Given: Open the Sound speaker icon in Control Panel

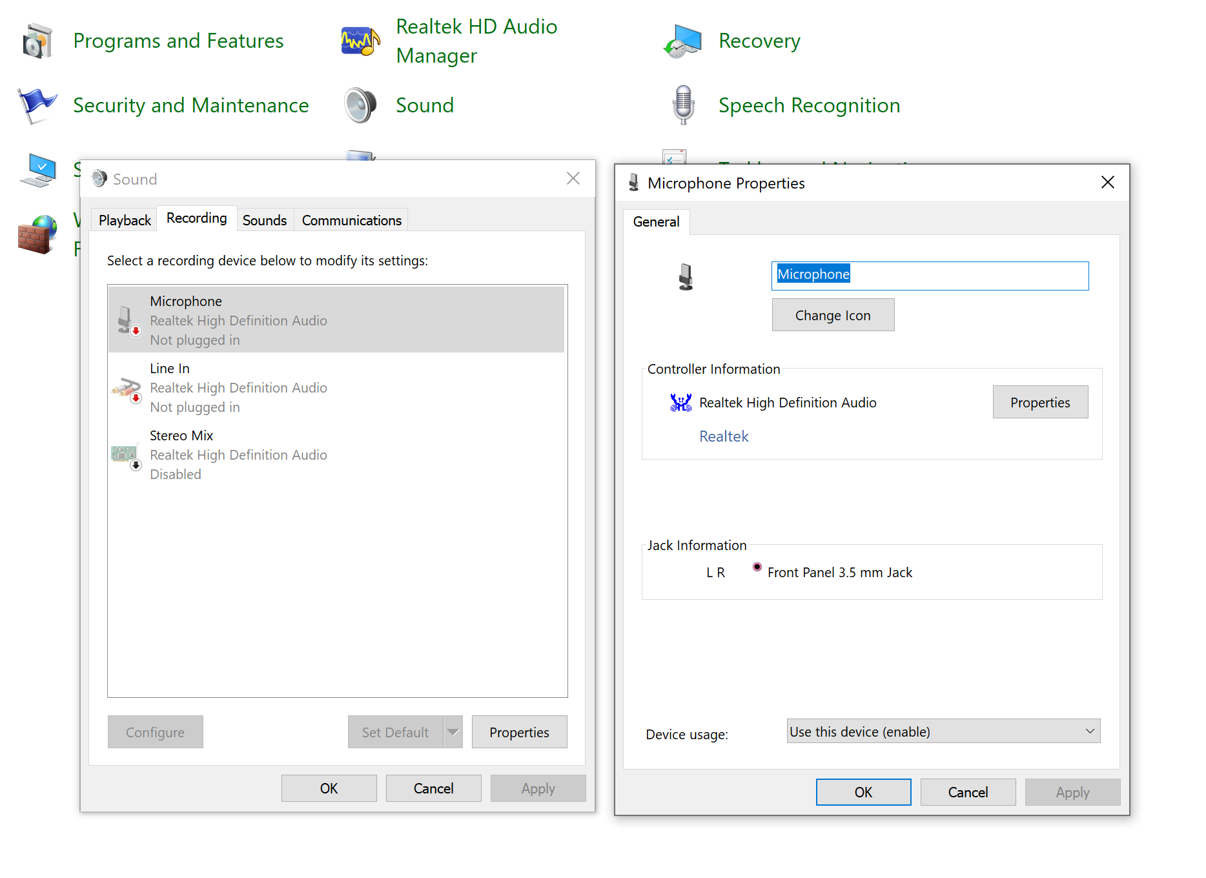Looking at the screenshot, I should tap(360, 105).
